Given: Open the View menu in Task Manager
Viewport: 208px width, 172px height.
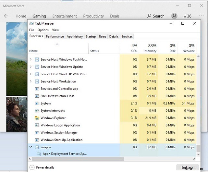Looking at the screenshot, I should pyautogui.click(x=55, y=30).
